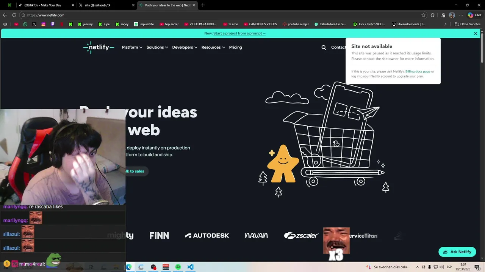Viewport: 485px width, 272px height.
Task: Open Spotify from the taskbar
Action: coord(178,267)
